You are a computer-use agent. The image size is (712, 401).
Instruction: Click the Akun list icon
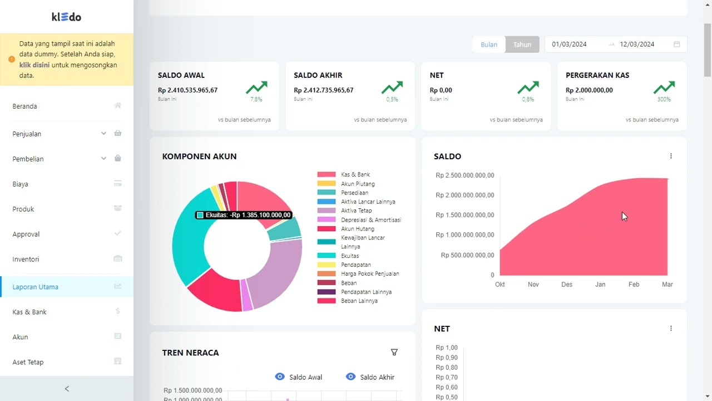pyautogui.click(x=117, y=336)
